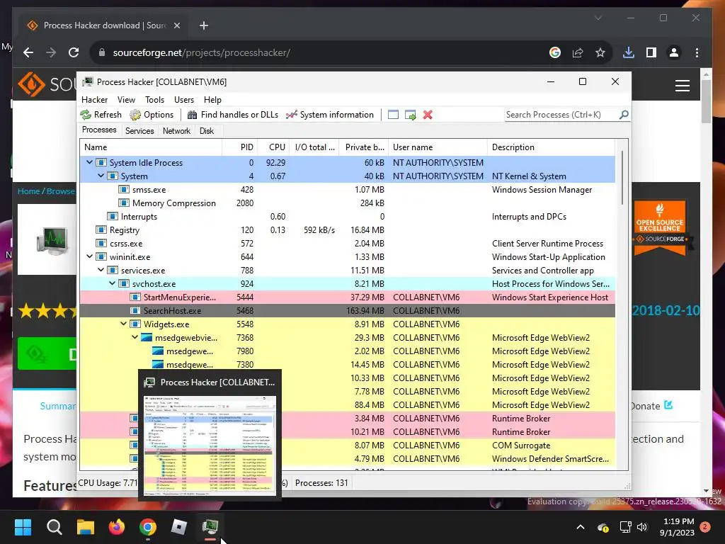Click the Process Hacker taskbar preview thumbnail
The image size is (725, 544).
pos(210,445)
